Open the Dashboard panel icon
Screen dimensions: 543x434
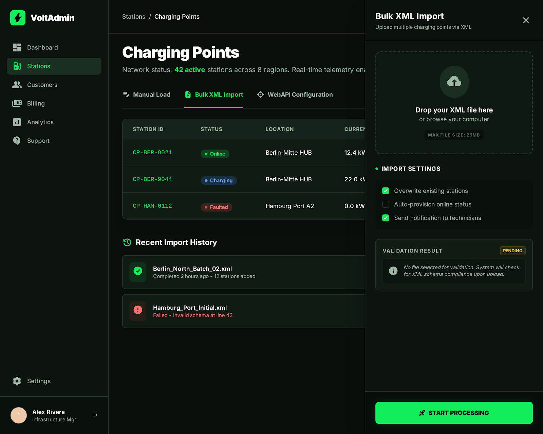point(17,47)
